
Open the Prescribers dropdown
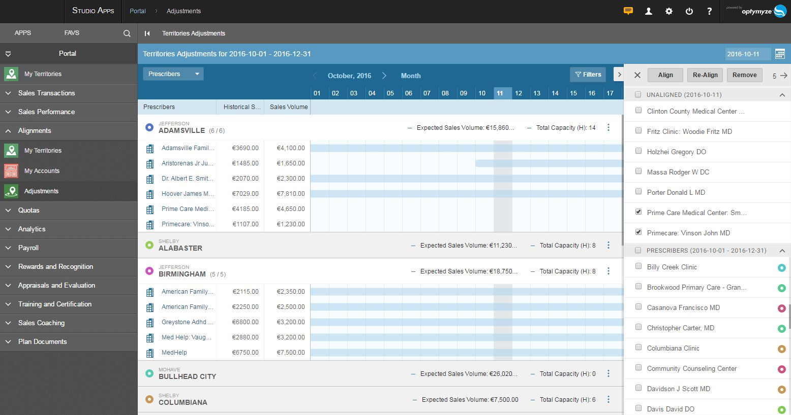click(173, 74)
